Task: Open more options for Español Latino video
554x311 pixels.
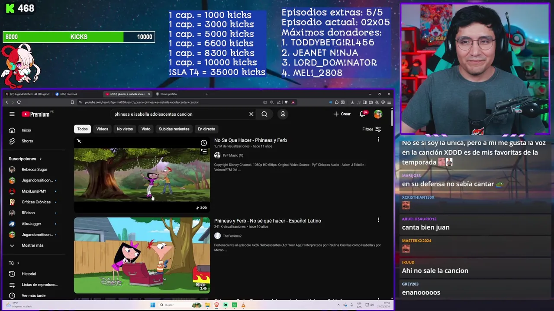Action: pos(378,220)
